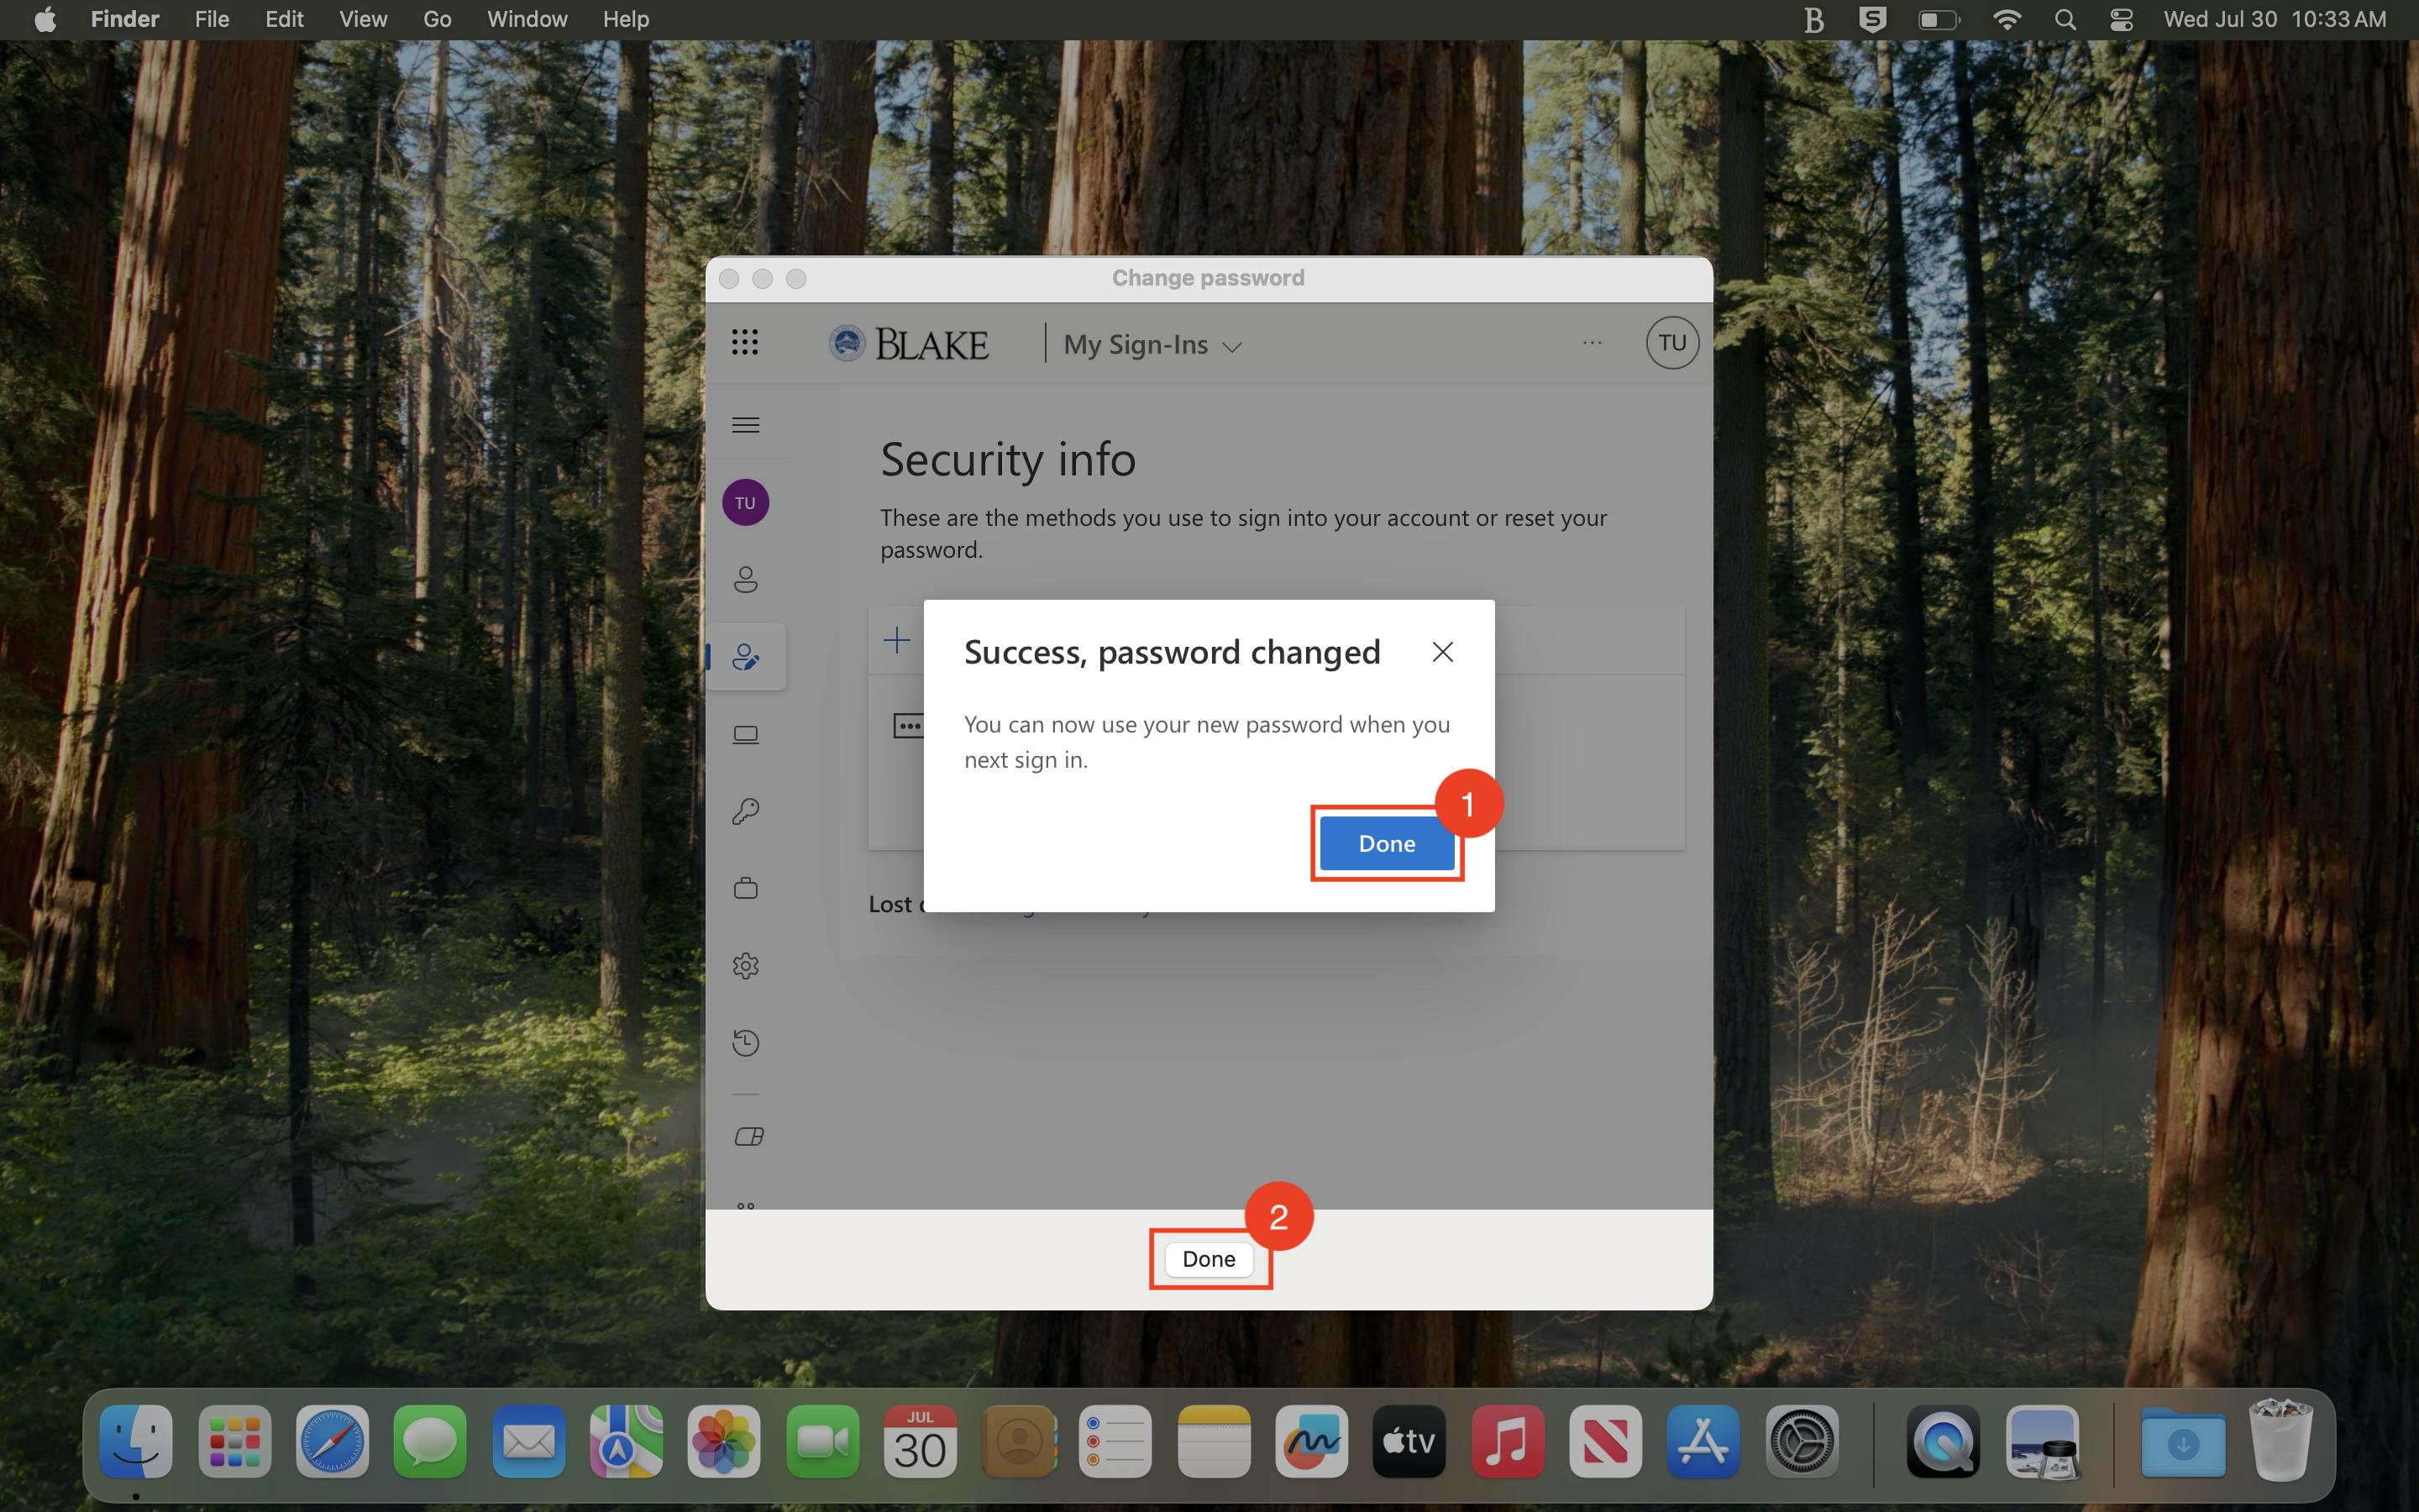Open Photos from the Dock
The width and height of the screenshot is (2419, 1512).
[x=724, y=1441]
